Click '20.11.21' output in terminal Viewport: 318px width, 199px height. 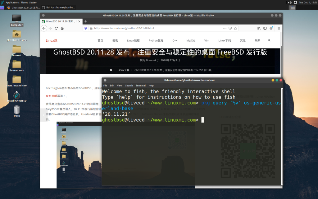[116, 114]
